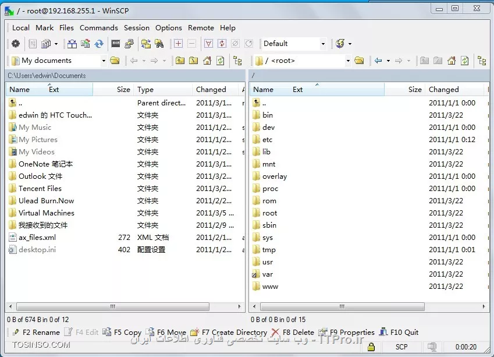
Task: Toggle the local directory tree icon
Action: (237, 61)
